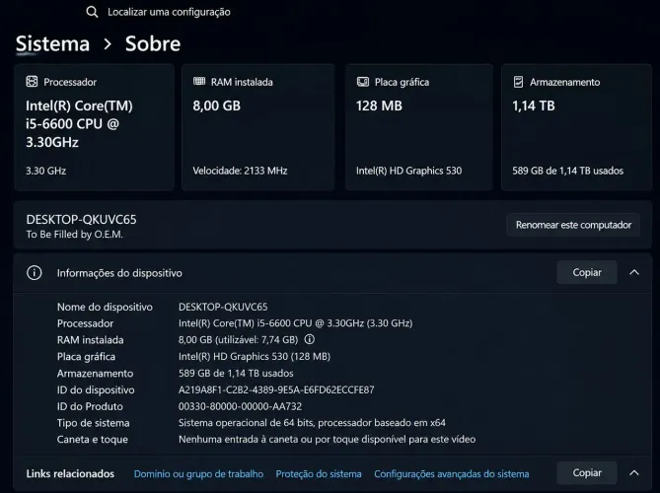660x493 pixels.
Task: Open Domínio ou grupo de trabalho link
Action: click(x=198, y=474)
